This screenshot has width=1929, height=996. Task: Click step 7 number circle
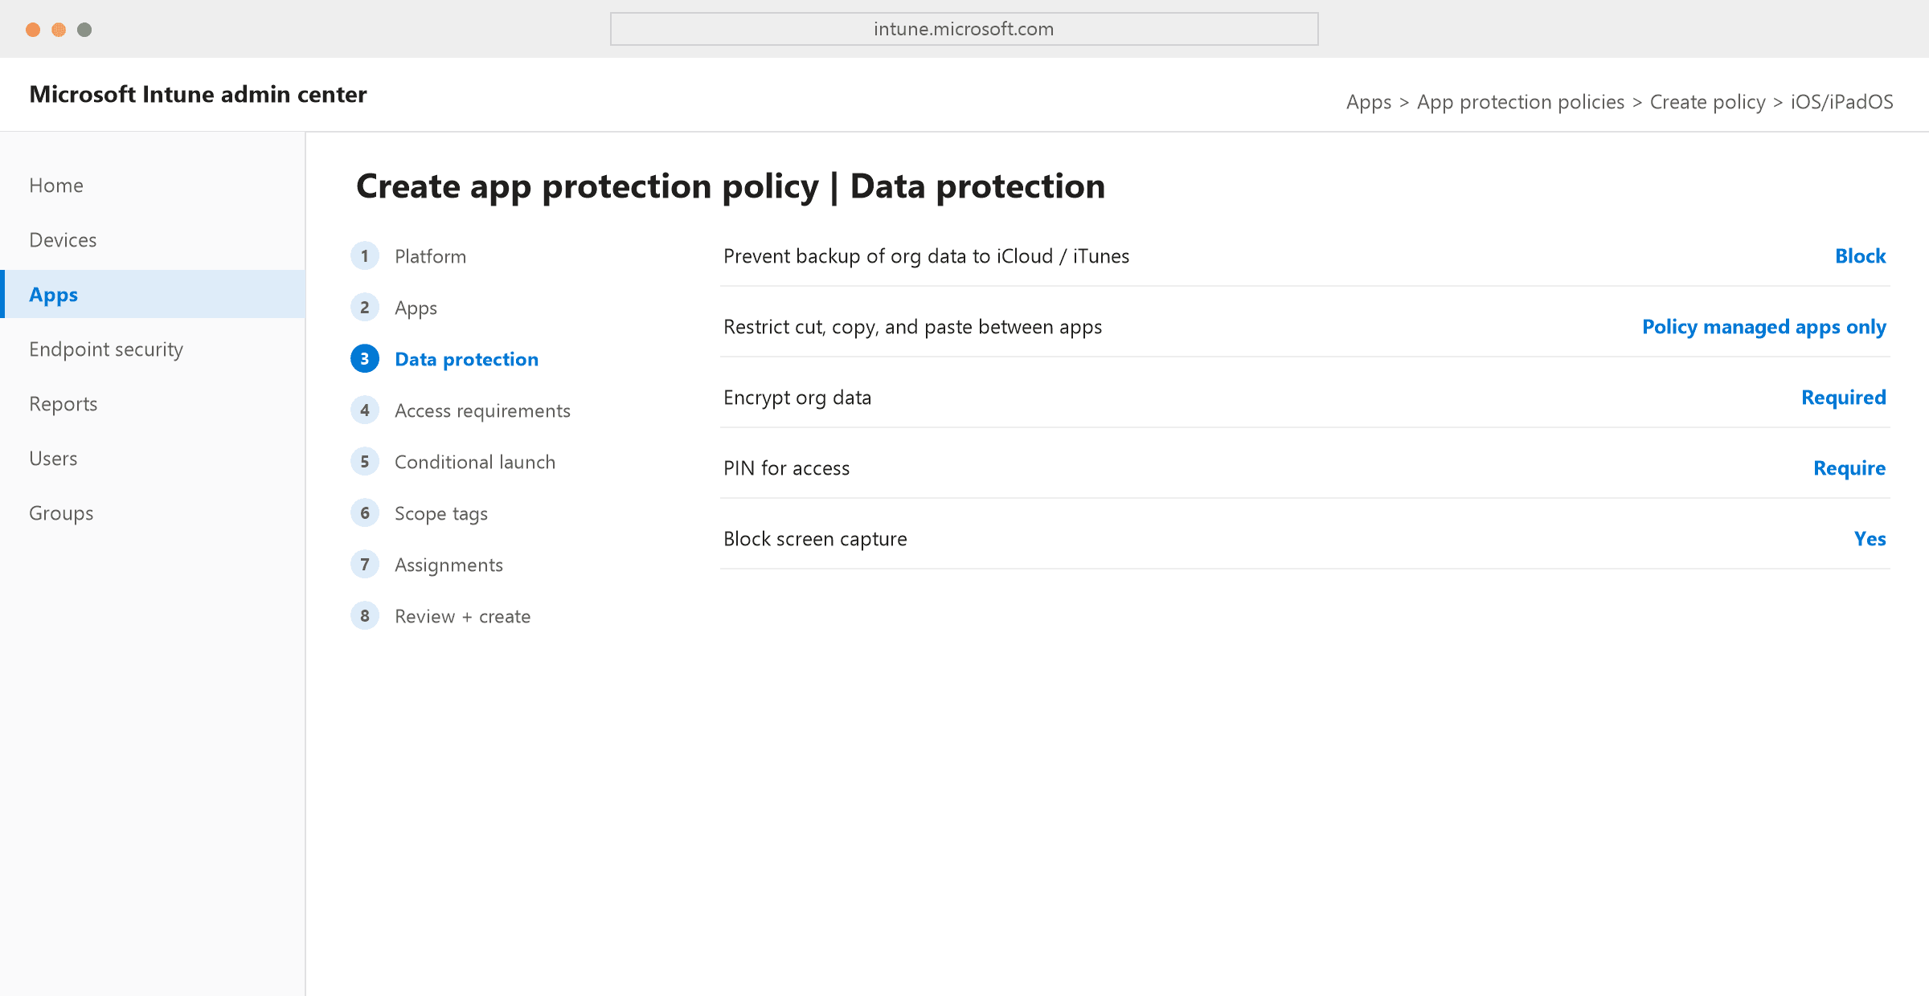pyautogui.click(x=365, y=565)
